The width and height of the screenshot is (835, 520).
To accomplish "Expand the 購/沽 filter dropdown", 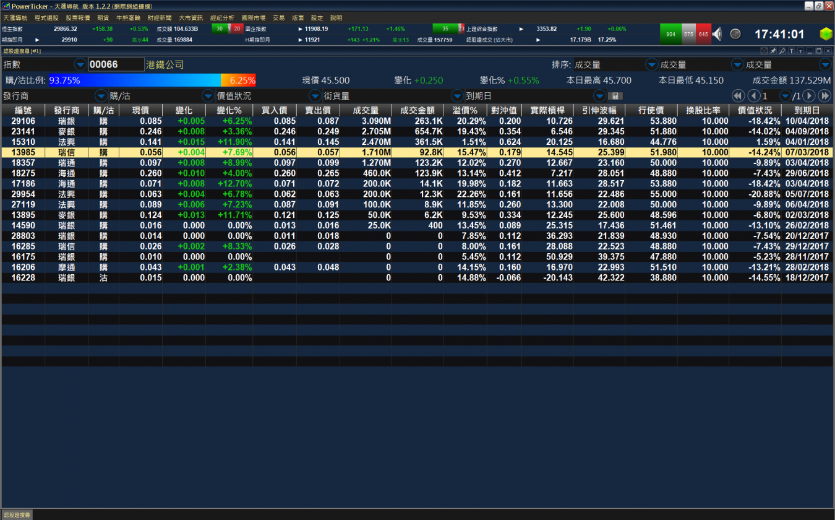I will 208,96.
